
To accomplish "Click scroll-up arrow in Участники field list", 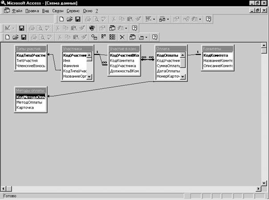I will [89, 55].
